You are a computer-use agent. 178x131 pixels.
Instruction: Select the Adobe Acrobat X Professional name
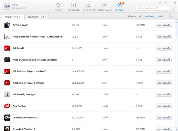point(38,37)
